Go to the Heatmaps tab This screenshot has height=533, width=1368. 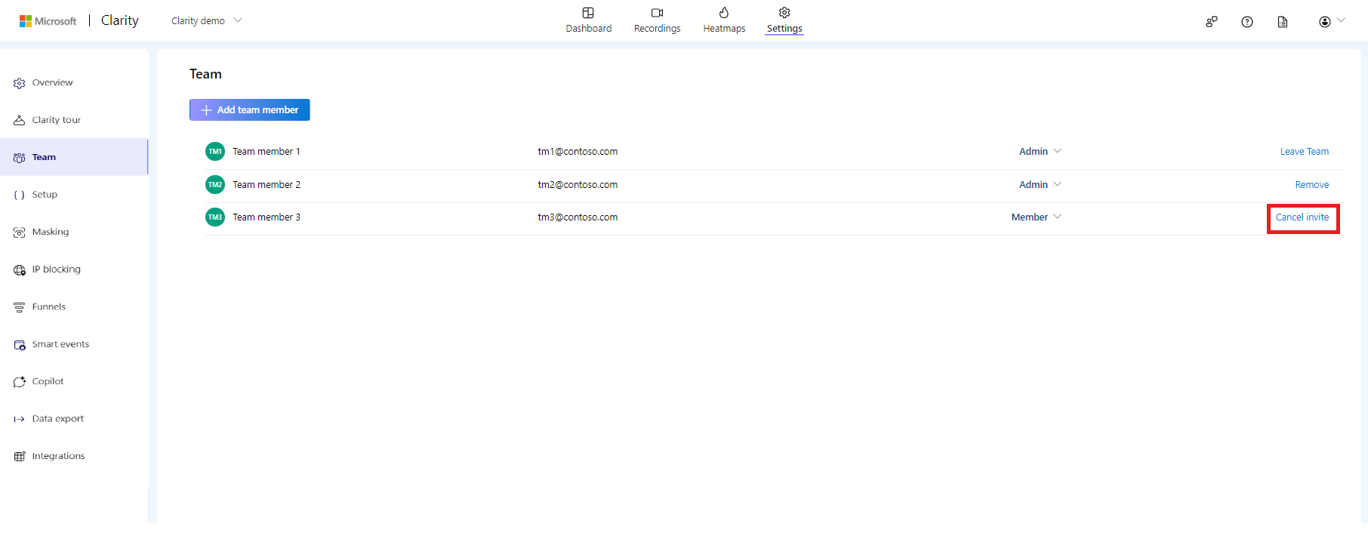pyautogui.click(x=724, y=20)
